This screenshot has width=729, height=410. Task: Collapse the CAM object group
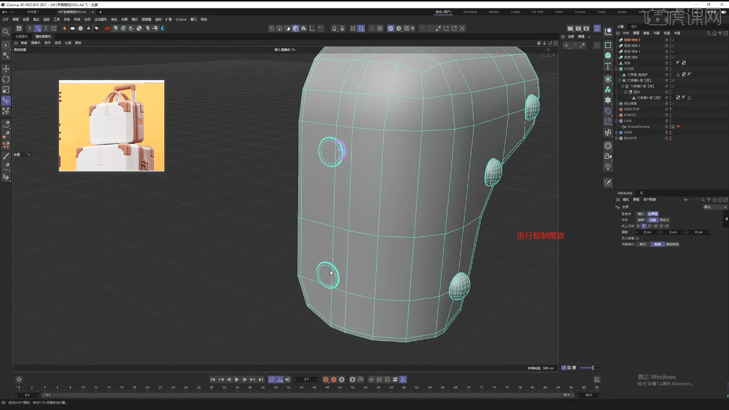click(x=617, y=121)
